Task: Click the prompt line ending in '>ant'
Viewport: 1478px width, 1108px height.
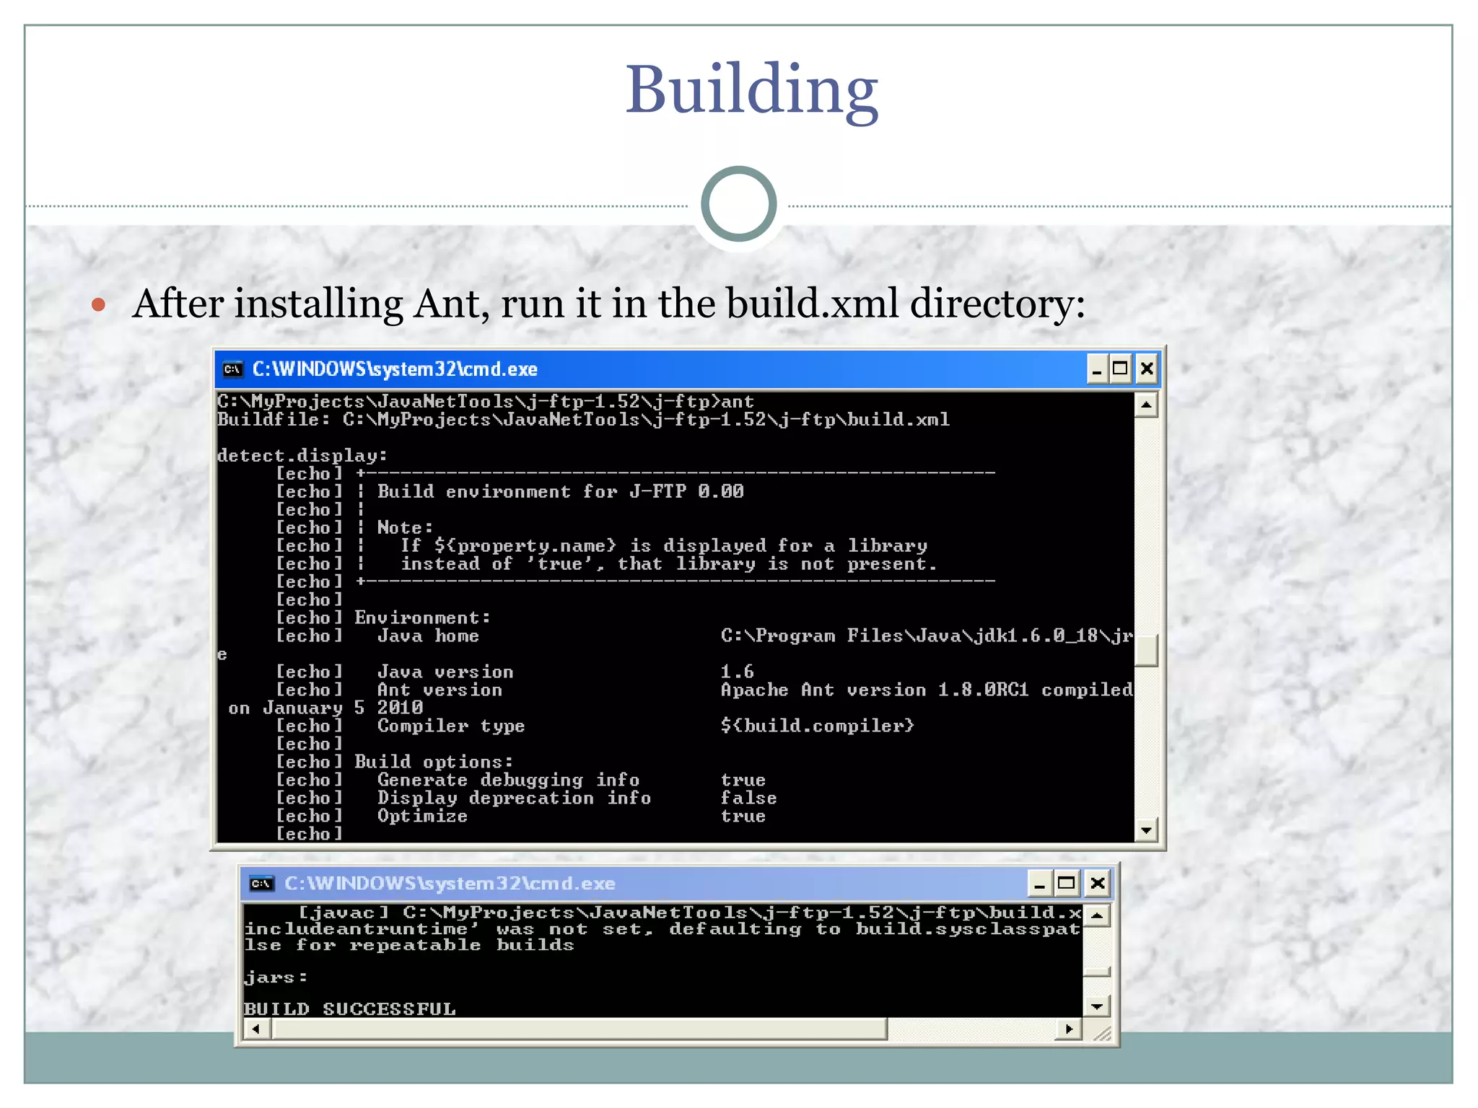Action: click(486, 402)
